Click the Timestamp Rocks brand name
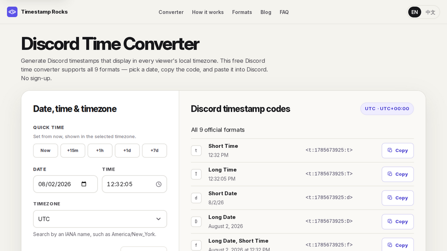 44,12
